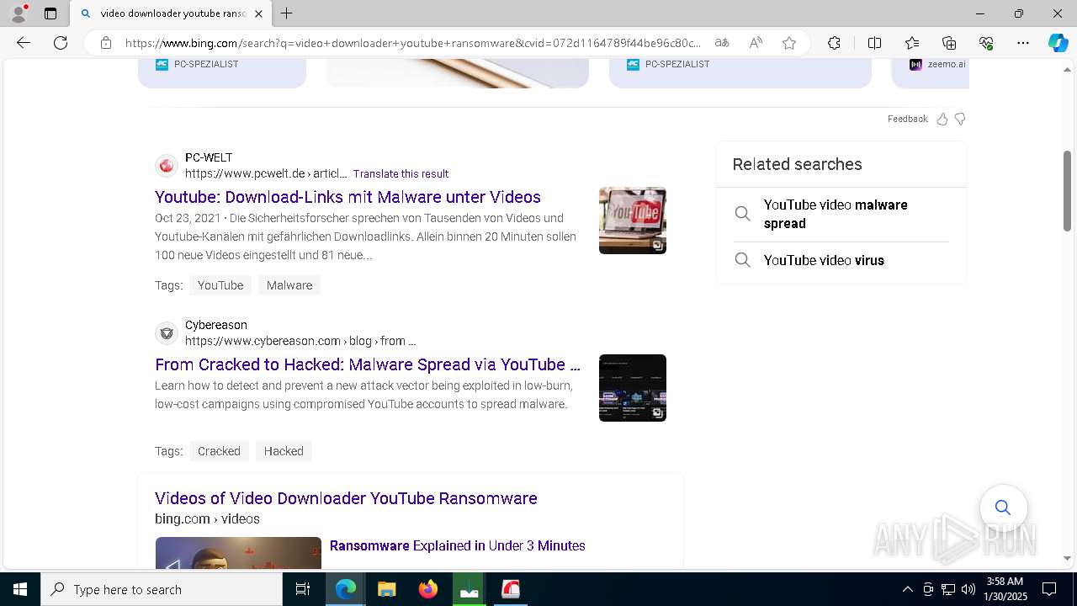Viewport: 1077px width, 606px height.
Task: Open Collections in Edge toolbar
Action: click(x=949, y=43)
